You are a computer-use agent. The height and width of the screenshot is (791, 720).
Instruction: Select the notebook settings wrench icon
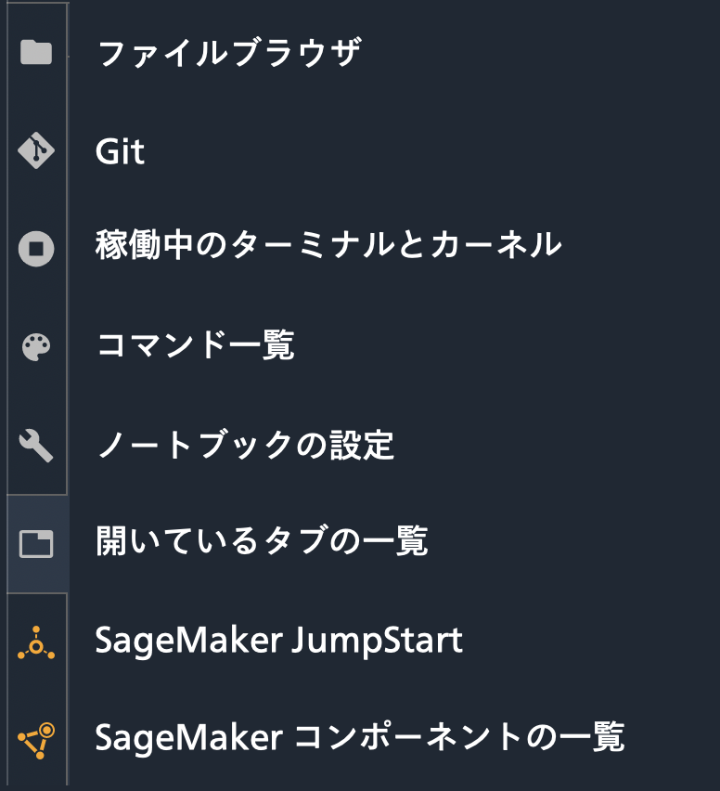point(37,445)
